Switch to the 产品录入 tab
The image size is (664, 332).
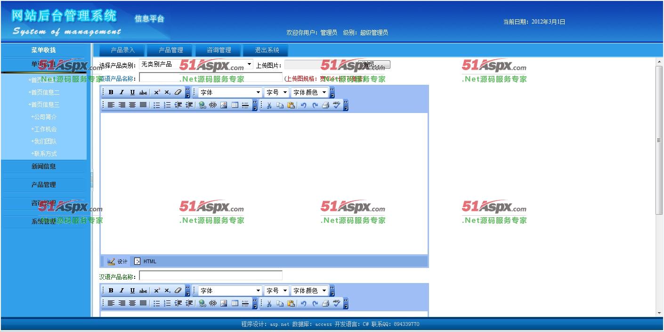pos(122,50)
